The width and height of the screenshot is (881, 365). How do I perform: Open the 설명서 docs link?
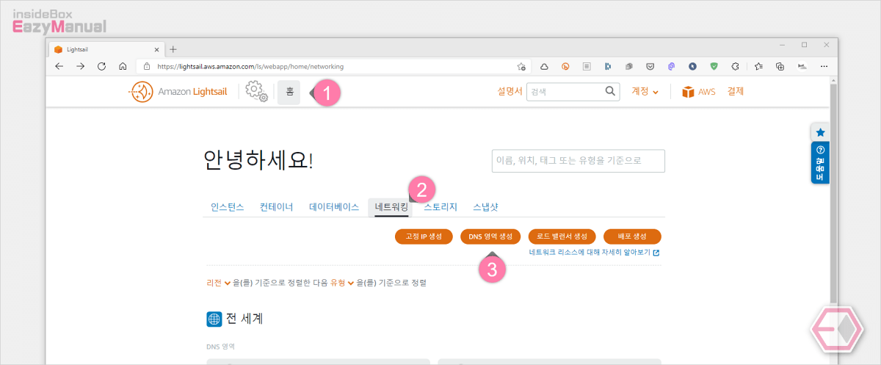coord(510,92)
